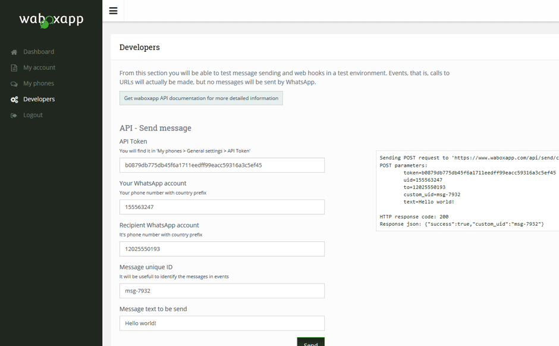Click the Developers gears icon
This screenshot has height=346, width=559.
pyautogui.click(x=14, y=99)
